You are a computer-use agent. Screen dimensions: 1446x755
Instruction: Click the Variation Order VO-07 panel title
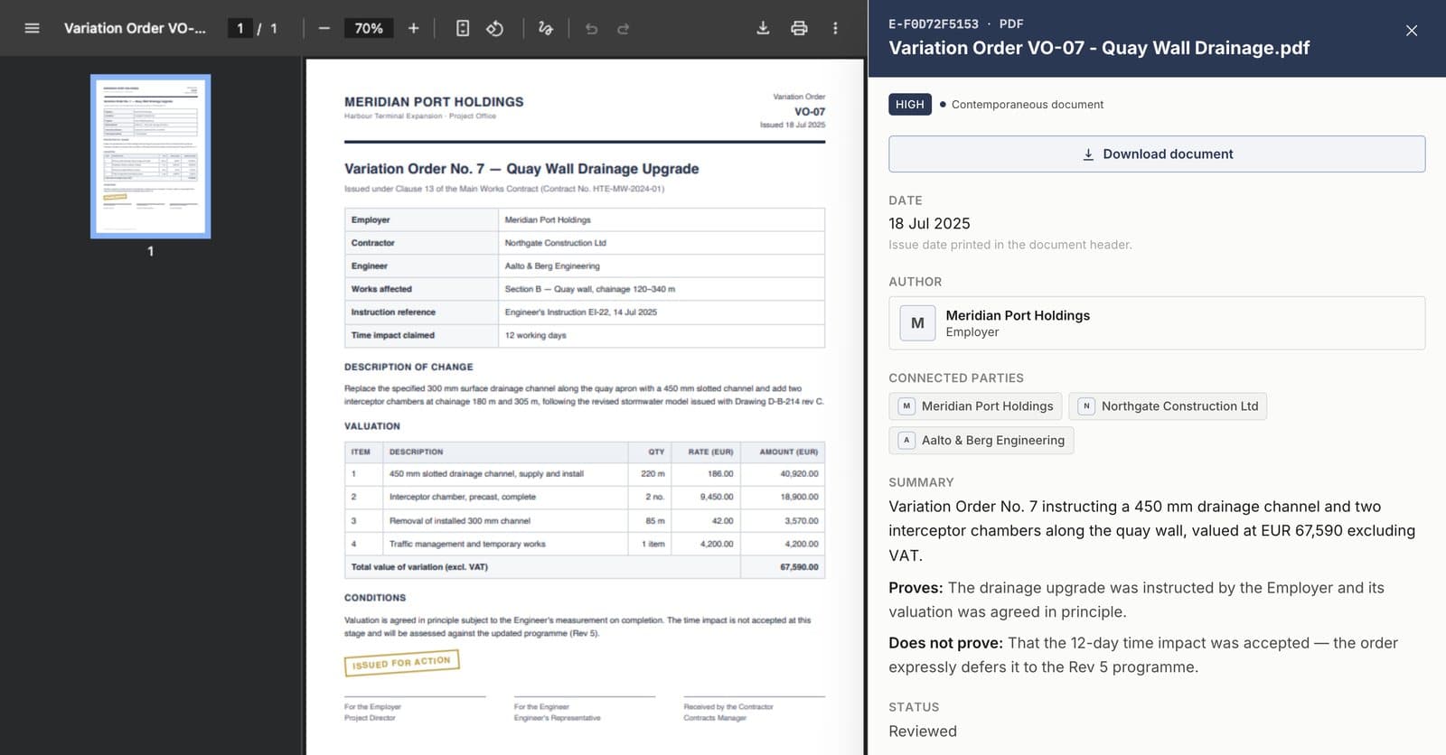pos(1099,48)
